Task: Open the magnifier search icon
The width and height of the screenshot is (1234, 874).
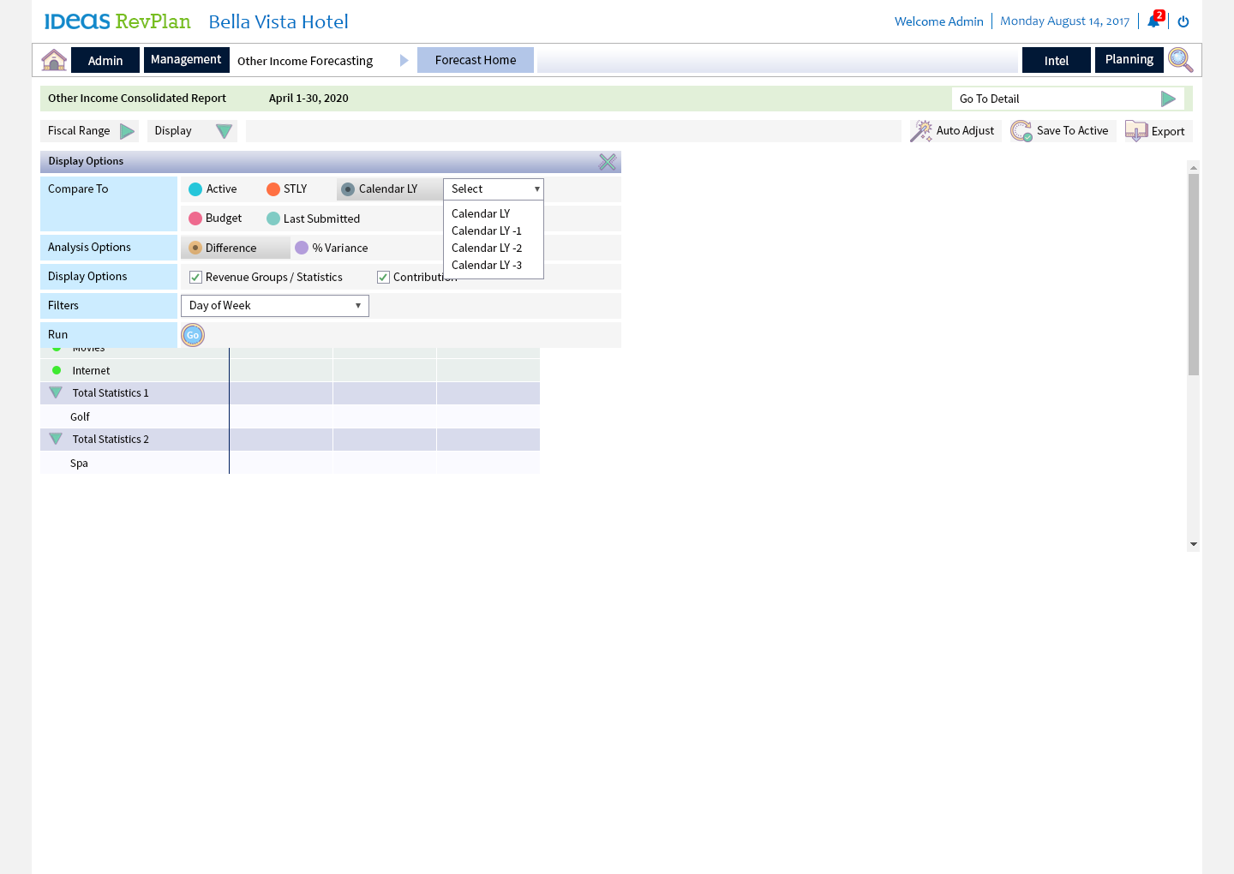Action: pos(1180,60)
